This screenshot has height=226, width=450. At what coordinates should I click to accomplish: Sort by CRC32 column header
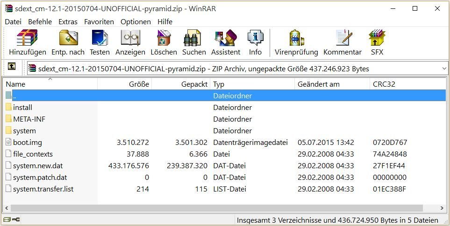(x=407, y=84)
